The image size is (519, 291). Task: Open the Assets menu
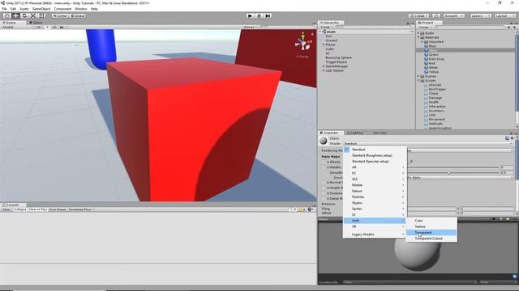click(24, 9)
